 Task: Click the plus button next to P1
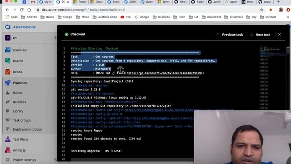tap(55, 38)
